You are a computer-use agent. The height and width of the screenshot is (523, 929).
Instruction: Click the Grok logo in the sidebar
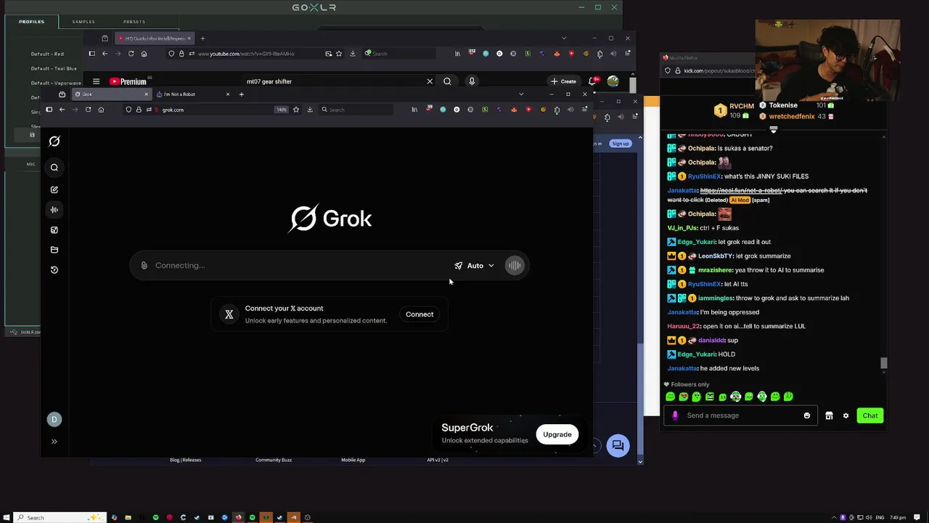(x=54, y=142)
